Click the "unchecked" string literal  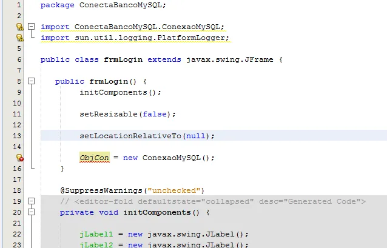click(x=173, y=190)
